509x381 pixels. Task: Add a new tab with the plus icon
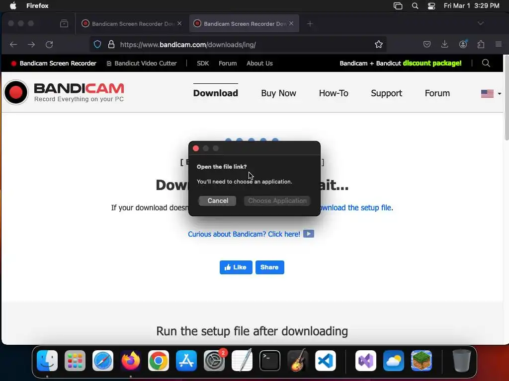[x=310, y=24]
